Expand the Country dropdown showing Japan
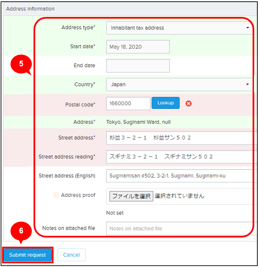The width and height of the screenshot is (258, 267). tap(179, 84)
